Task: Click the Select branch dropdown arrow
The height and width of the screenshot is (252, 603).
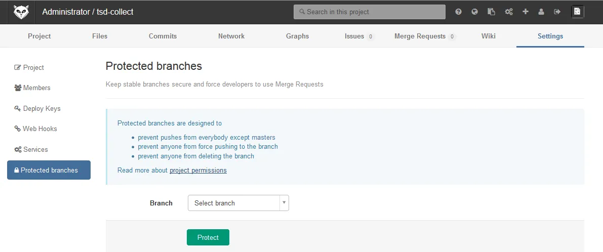Action: [284, 202]
